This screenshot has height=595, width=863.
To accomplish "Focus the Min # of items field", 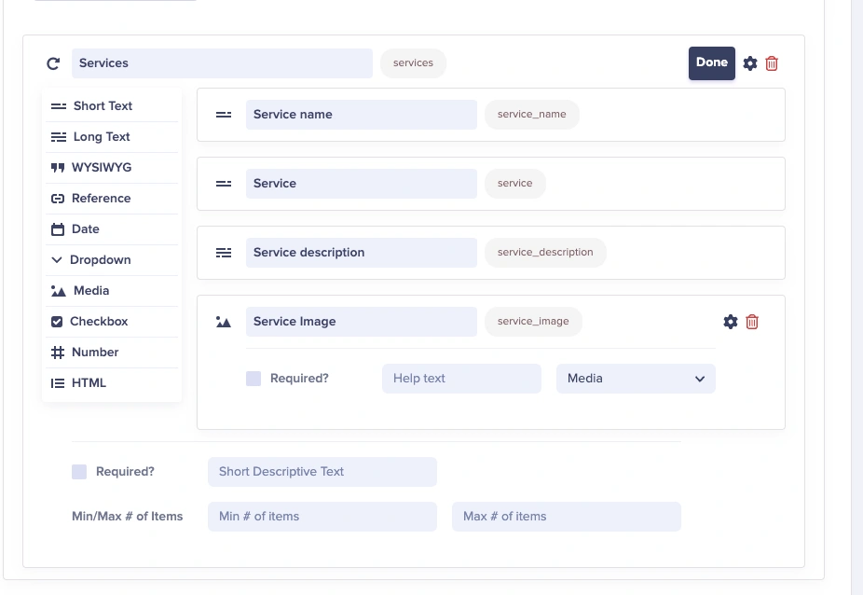I will coord(322,517).
